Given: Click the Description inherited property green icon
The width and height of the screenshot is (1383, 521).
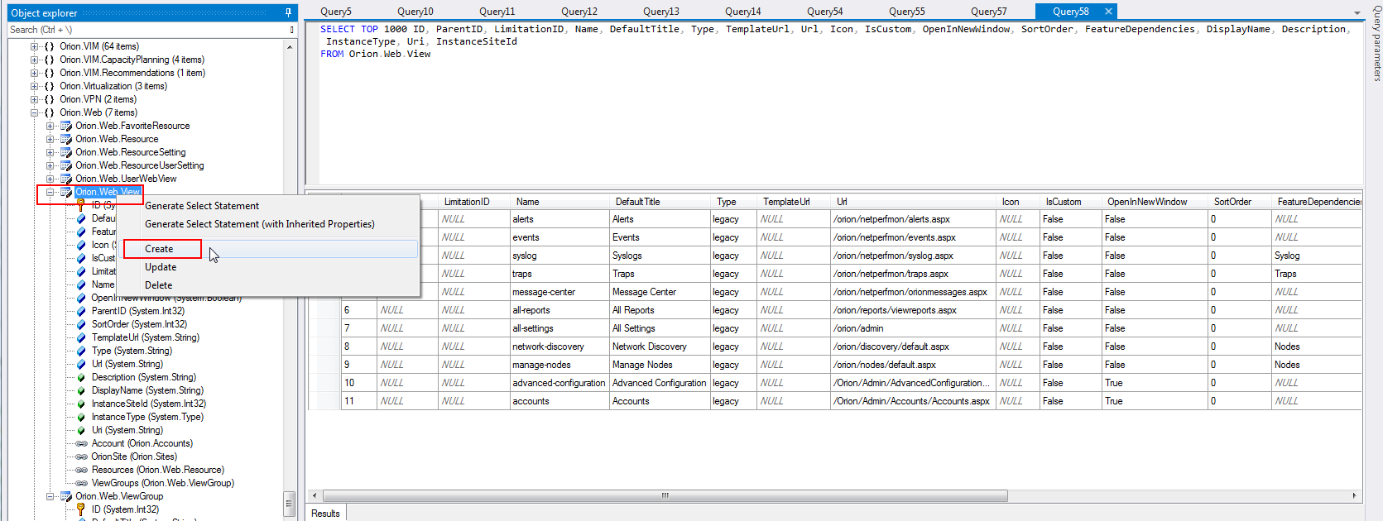Looking at the screenshot, I should tap(81, 377).
